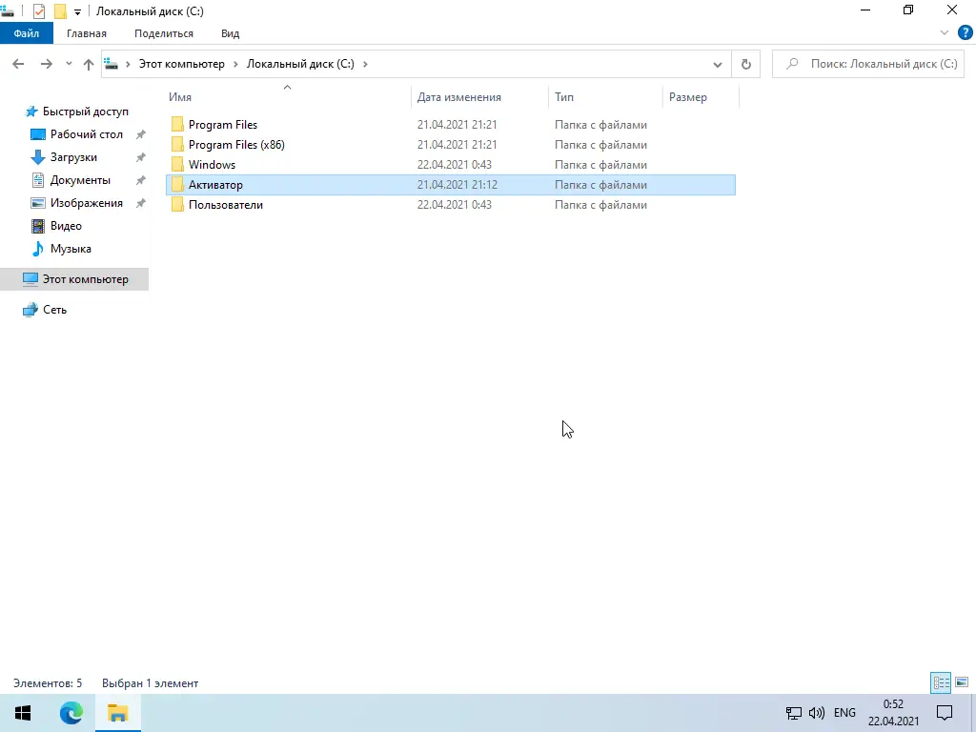Switch to the Вид ribbon tab

pos(230,32)
